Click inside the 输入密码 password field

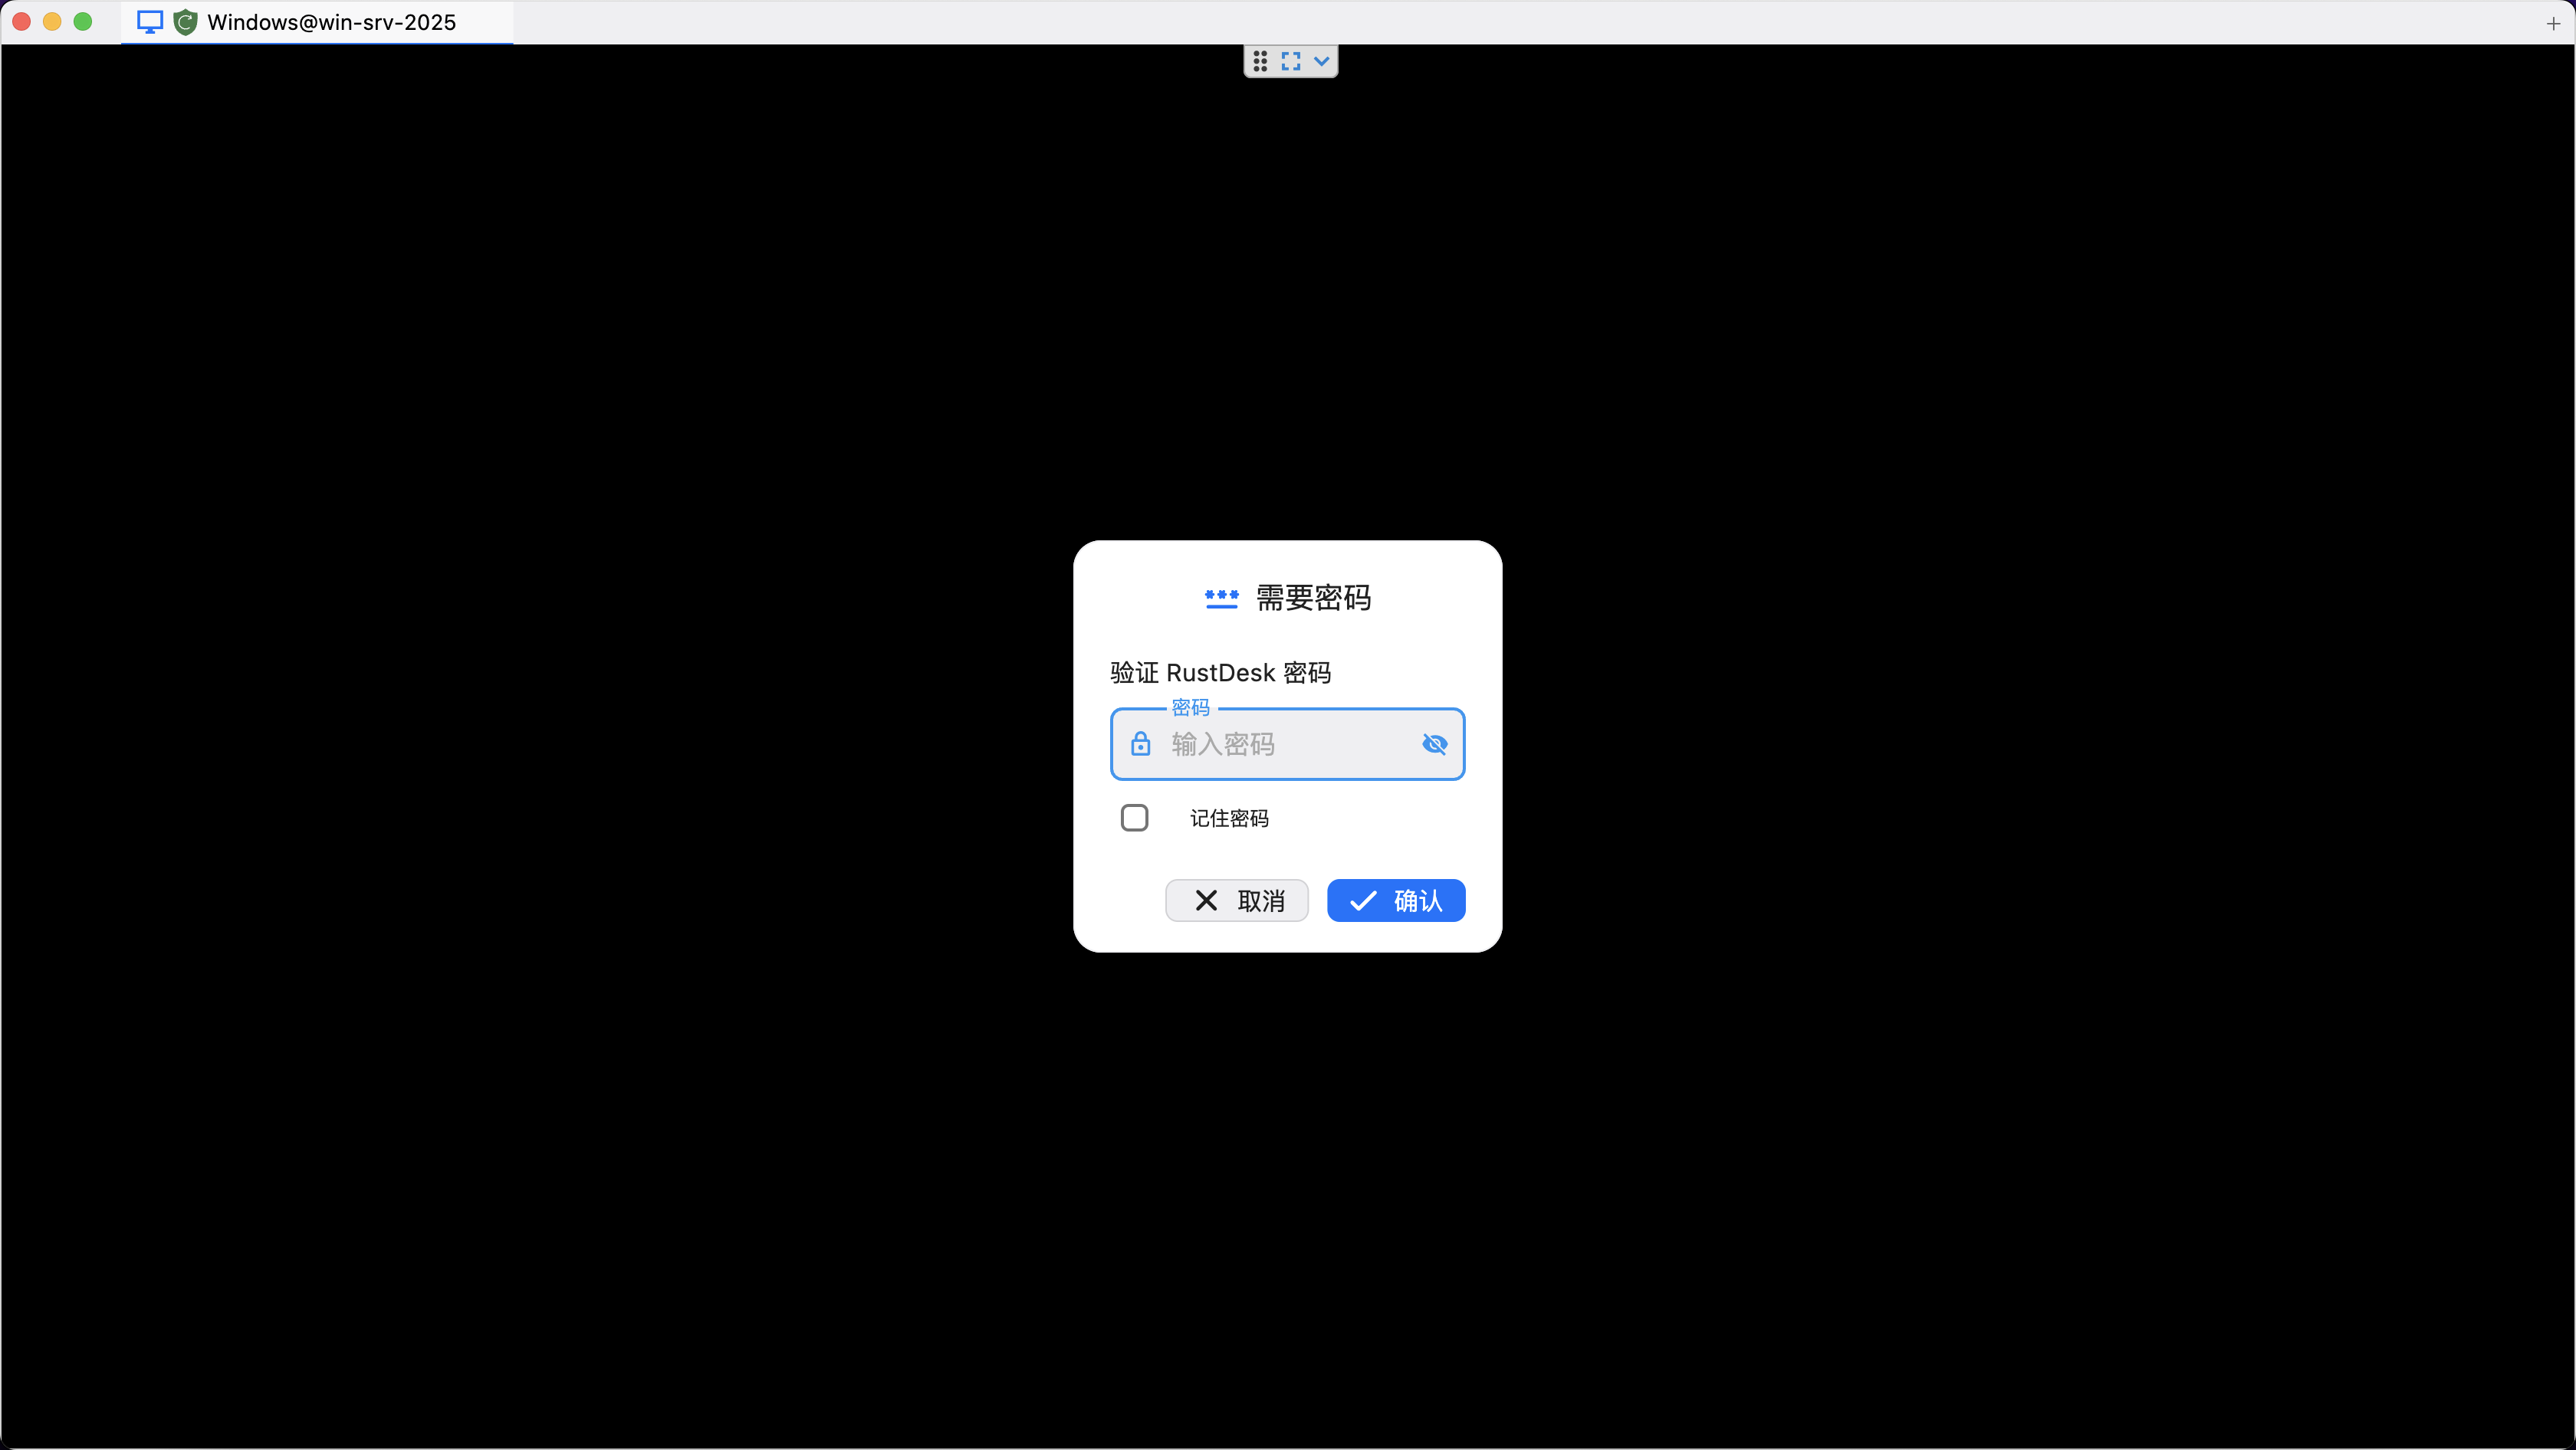1280,743
